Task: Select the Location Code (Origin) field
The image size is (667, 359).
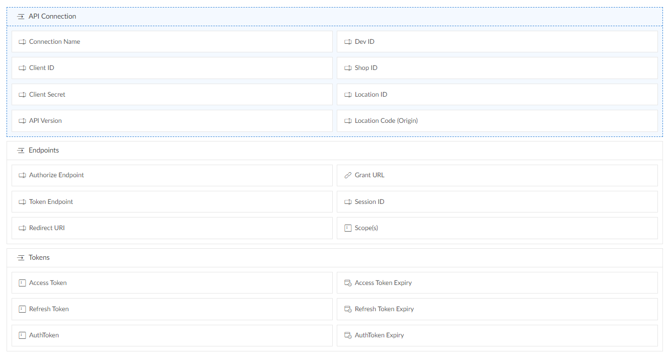Action: tap(497, 121)
